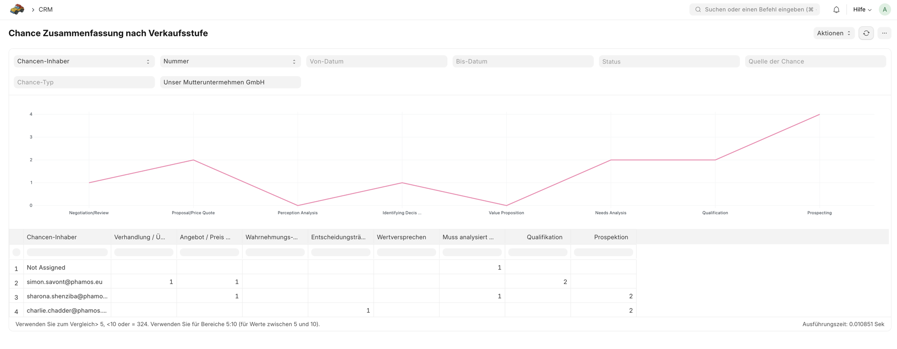This screenshot has height=349, width=897.
Task: Click the Status filter field
Action: coord(669,61)
